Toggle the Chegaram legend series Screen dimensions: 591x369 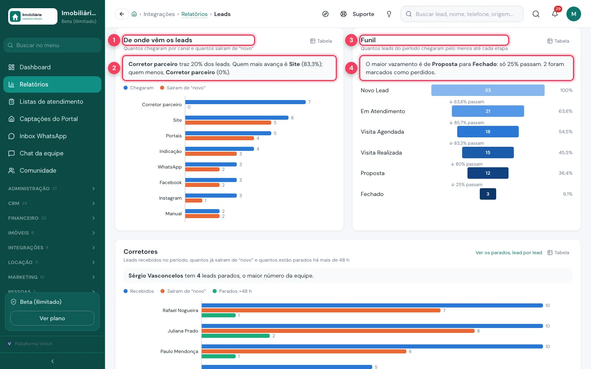[x=139, y=88]
